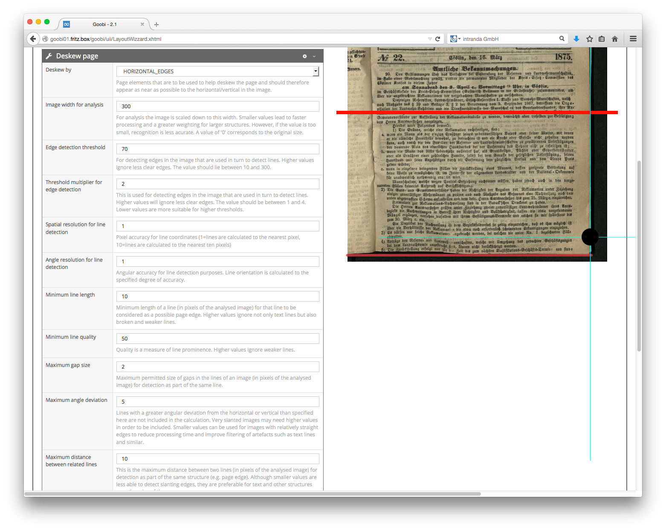The image size is (666, 531).
Task: Expand the URL bar history dropdown arrow
Action: (429, 39)
